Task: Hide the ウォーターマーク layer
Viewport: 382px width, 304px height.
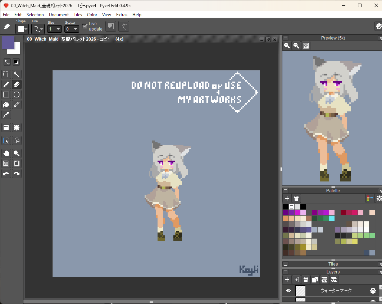Action: (288, 290)
